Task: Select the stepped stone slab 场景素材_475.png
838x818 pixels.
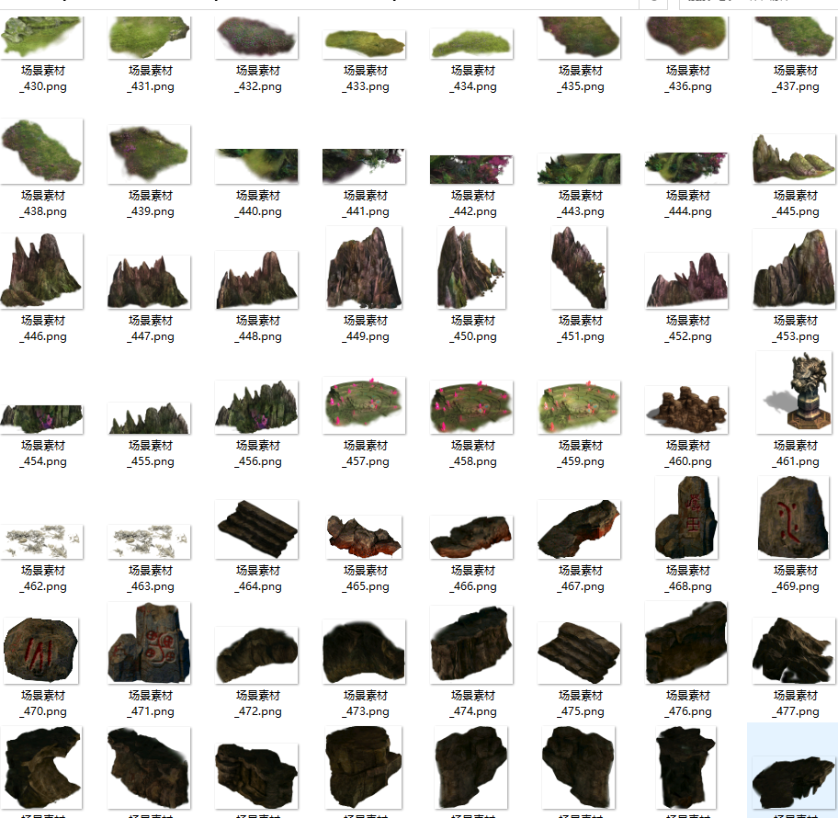Action: (x=579, y=652)
